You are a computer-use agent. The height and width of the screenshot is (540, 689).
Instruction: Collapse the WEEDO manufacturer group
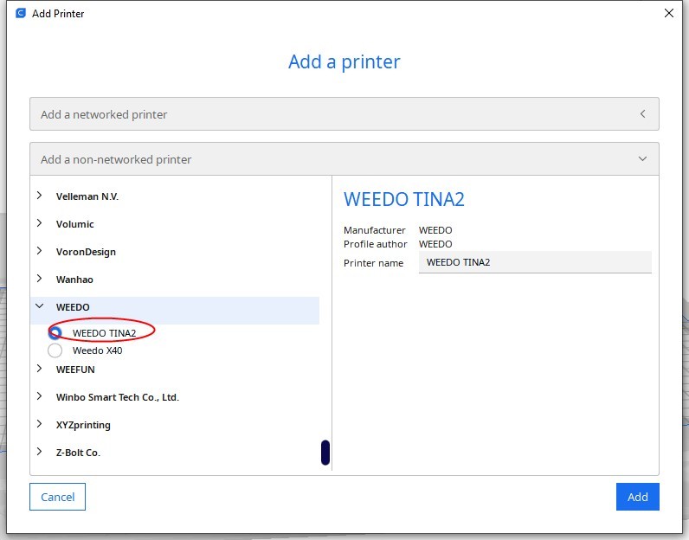click(40, 307)
